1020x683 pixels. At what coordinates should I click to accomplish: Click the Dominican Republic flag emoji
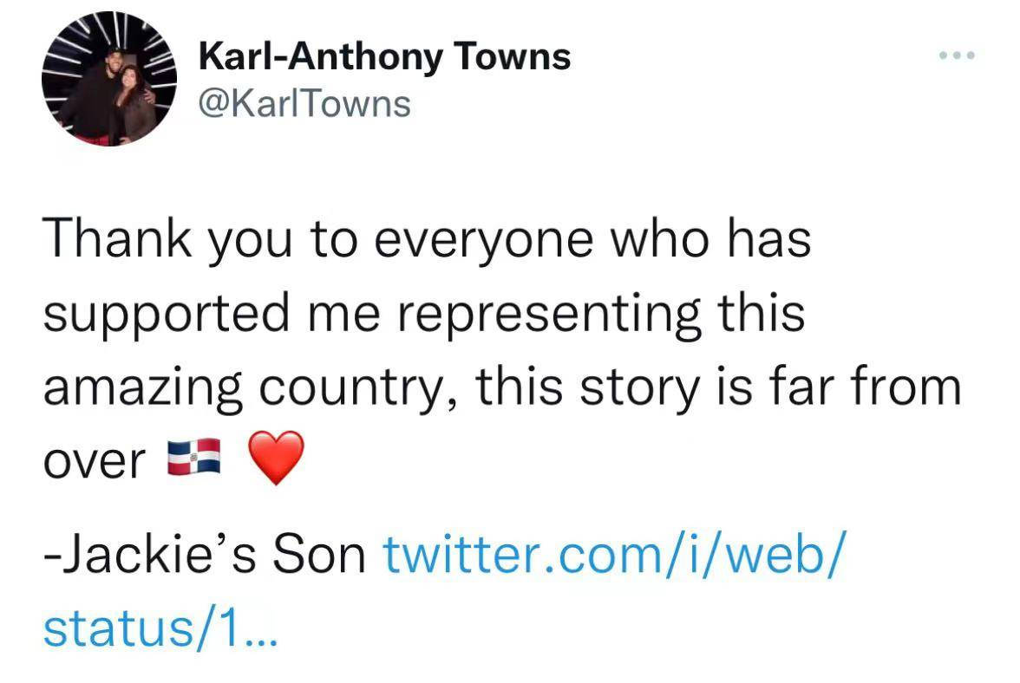click(194, 457)
